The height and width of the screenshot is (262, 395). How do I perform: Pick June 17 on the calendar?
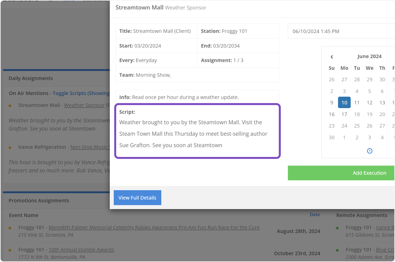click(344, 114)
